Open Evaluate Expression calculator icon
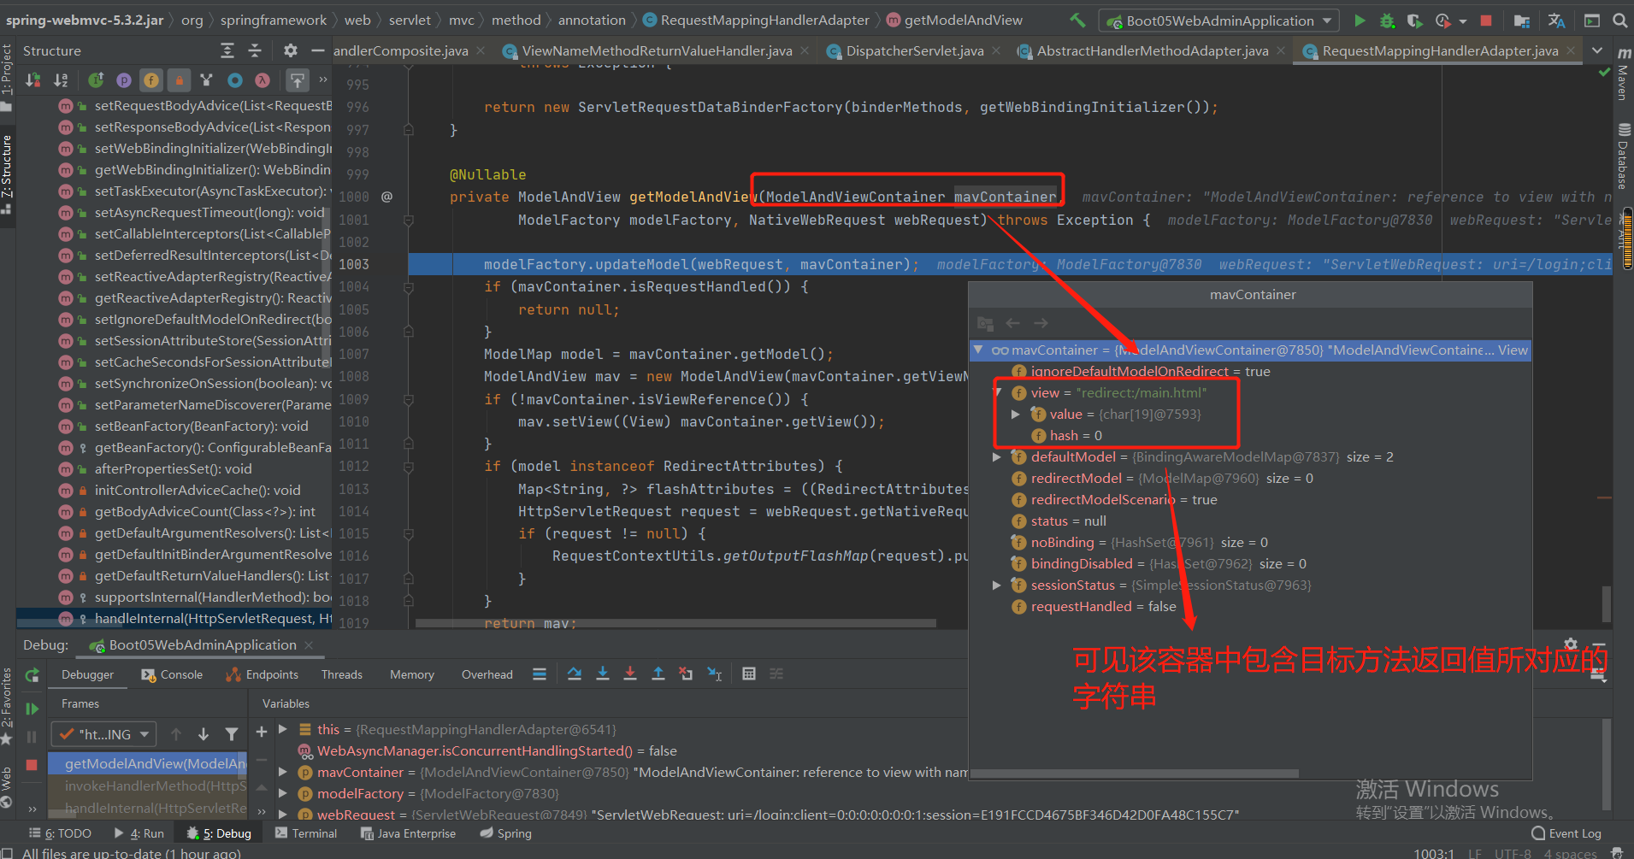 pos(749,674)
